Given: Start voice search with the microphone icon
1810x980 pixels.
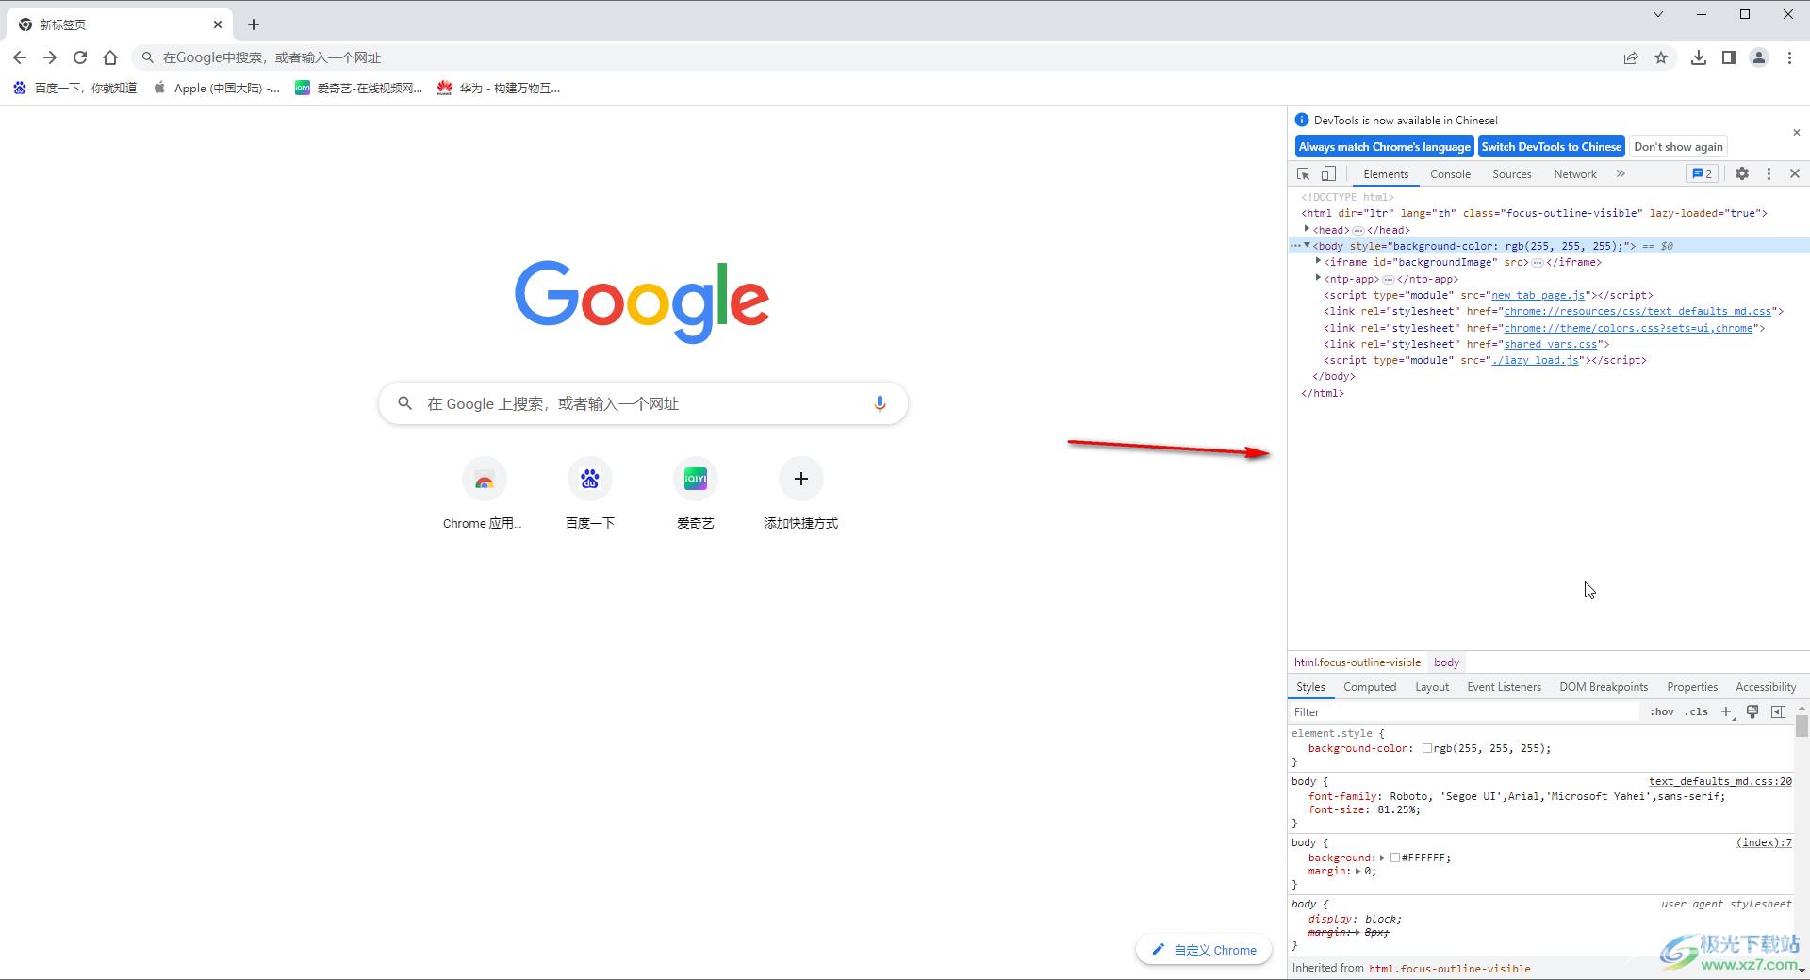Looking at the screenshot, I should pyautogui.click(x=880, y=403).
